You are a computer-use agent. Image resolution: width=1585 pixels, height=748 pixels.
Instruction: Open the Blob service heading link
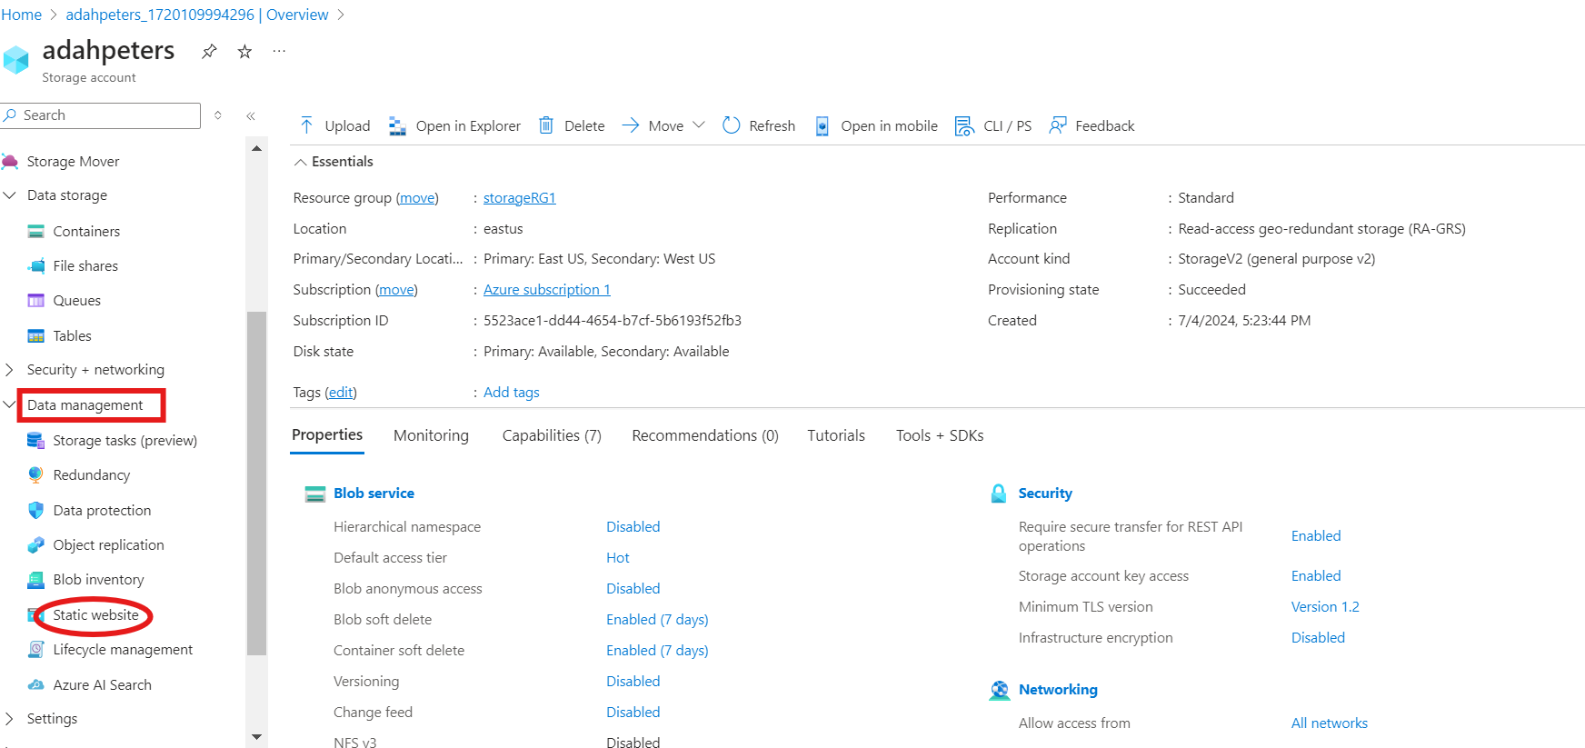pyautogui.click(x=374, y=494)
